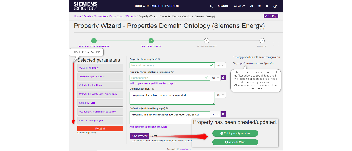Click the help question mark icon in navbar
352x151 pixels.
(267, 6)
